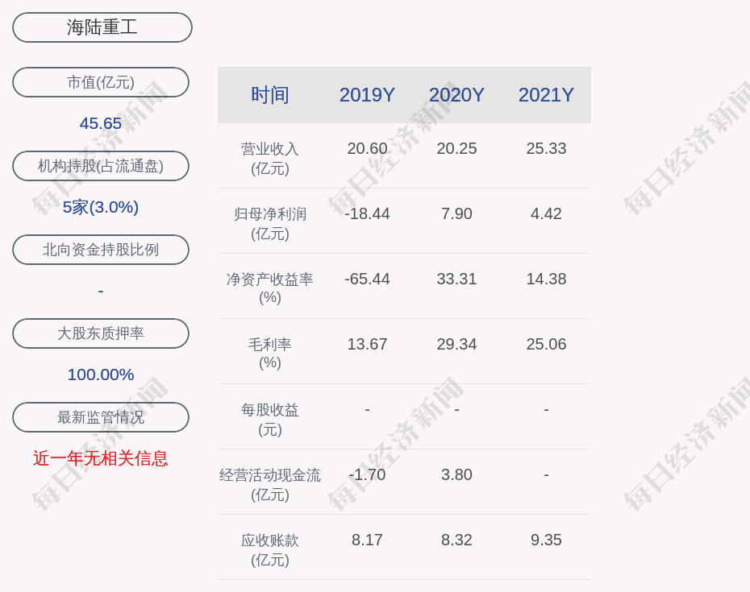Click the 时间 table header
The height and width of the screenshot is (592, 750).
pyautogui.click(x=270, y=94)
